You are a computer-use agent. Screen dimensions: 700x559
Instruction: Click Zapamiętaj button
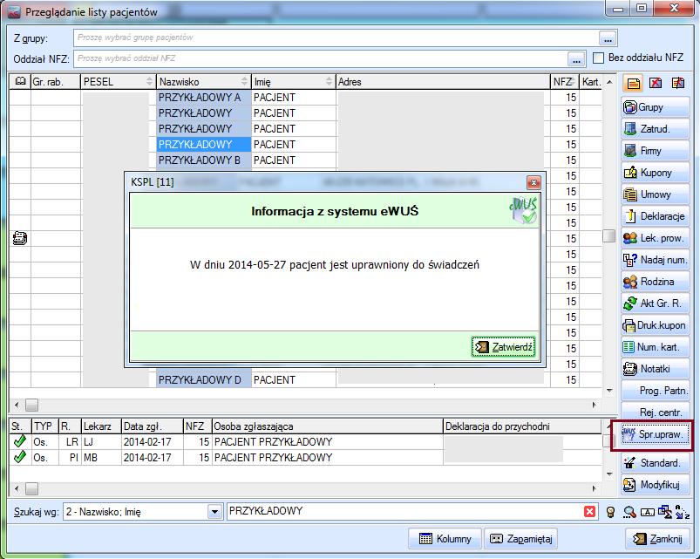click(x=521, y=539)
